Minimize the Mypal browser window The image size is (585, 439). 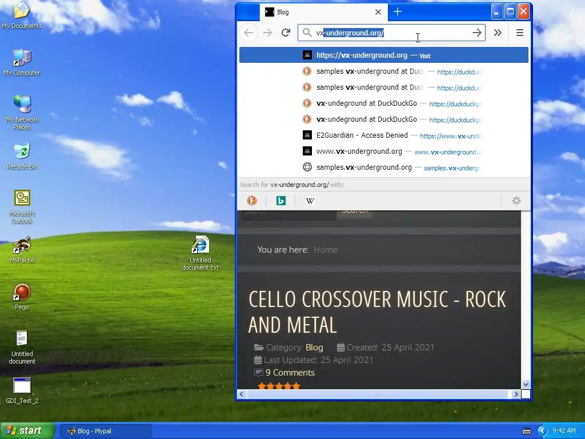point(496,12)
